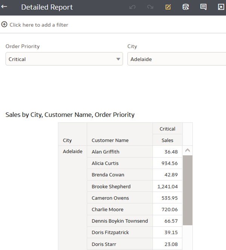The image size is (226, 250).
Task: Click the Sales column header
Action: (167, 140)
